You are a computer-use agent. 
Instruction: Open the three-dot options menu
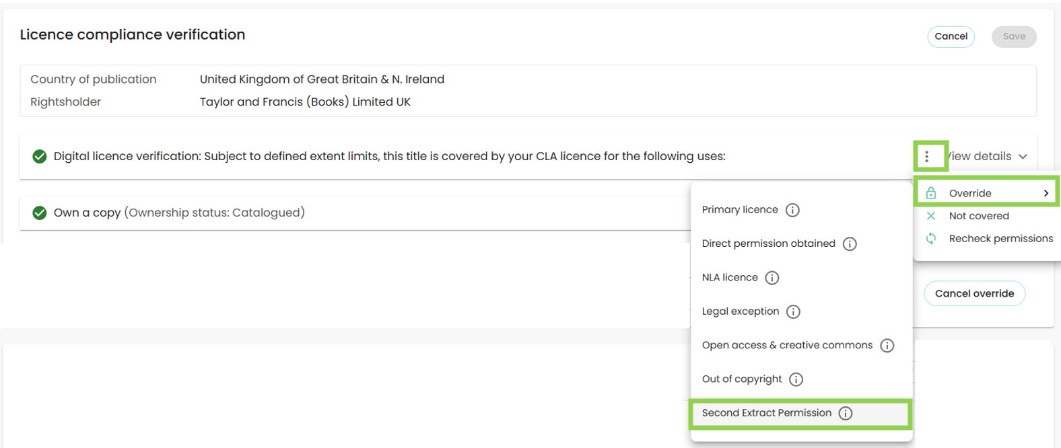coord(927,156)
